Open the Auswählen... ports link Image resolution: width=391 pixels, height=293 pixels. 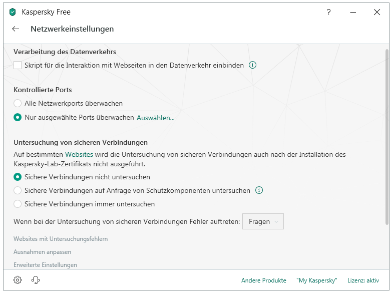(x=156, y=118)
